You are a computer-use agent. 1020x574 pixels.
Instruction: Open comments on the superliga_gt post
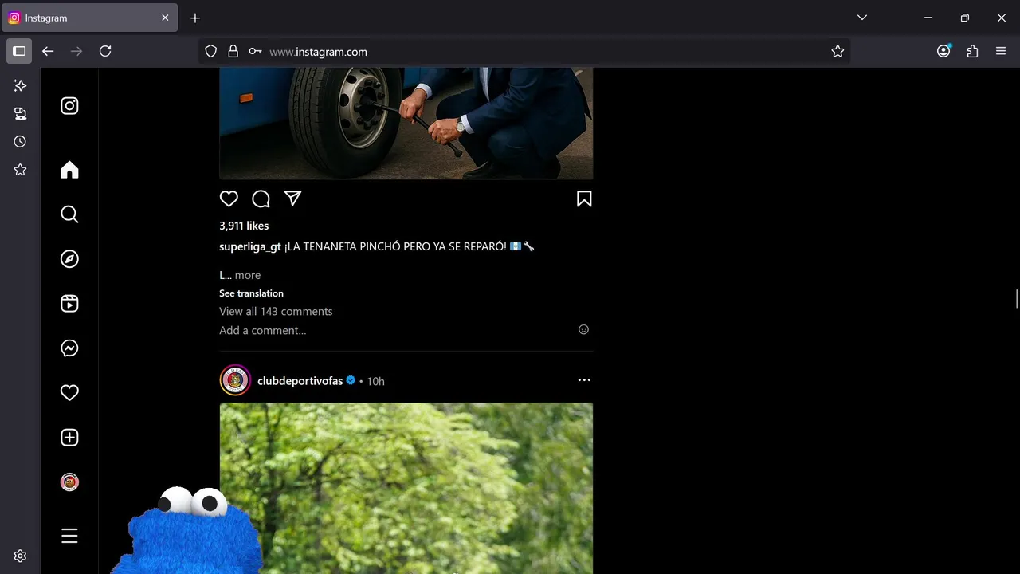tap(261, 199)
